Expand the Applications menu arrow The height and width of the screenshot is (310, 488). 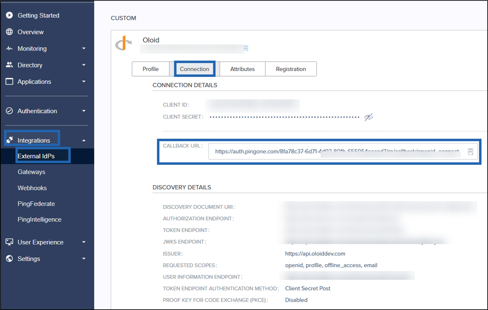84,81
